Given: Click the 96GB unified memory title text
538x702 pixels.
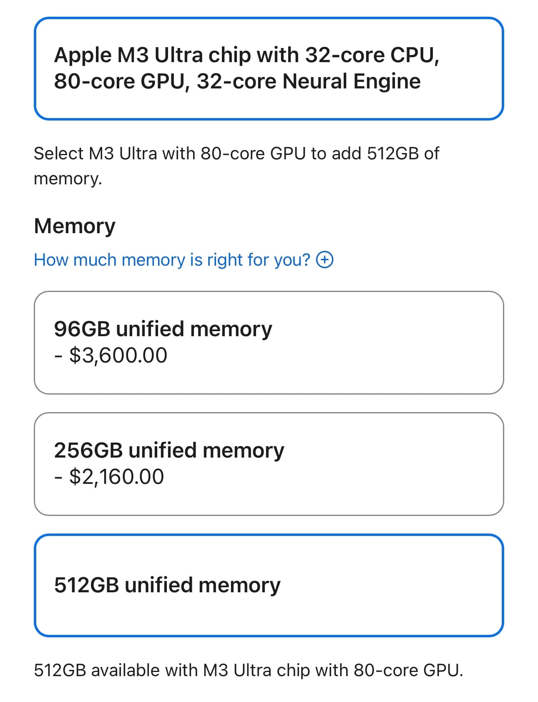Looking at the screenshot, I should tap(163, 329).
